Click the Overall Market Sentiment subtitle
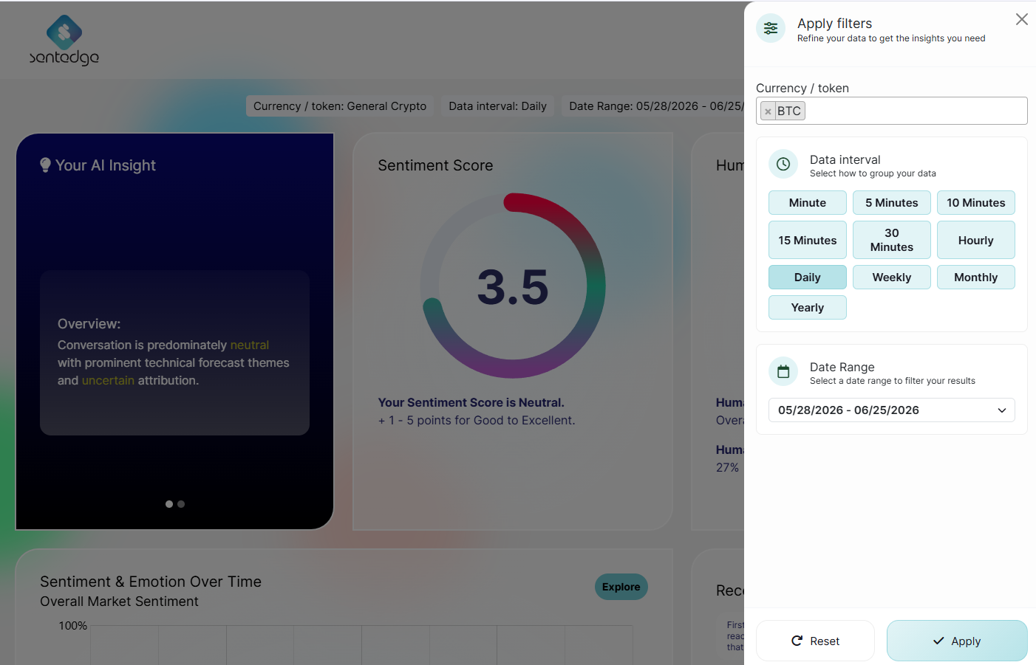1036x665 pixels. click(x=119, y=602)
